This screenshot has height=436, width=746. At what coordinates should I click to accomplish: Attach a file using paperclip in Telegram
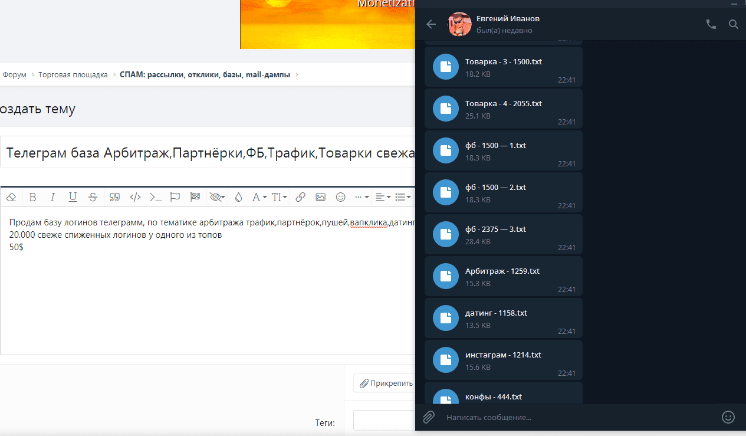[x=429, y=417]
